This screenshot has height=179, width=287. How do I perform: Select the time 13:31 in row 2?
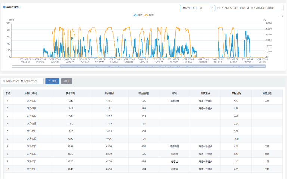tap(109, 108)
